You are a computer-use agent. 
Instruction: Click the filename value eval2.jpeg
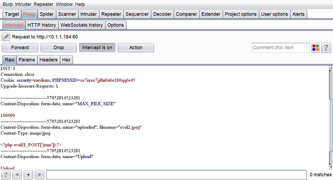click(x=130, y=127)
